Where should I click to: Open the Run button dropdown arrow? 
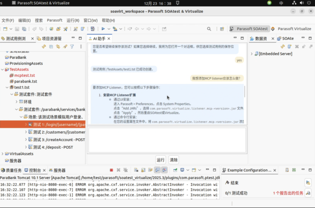[109, 29]
